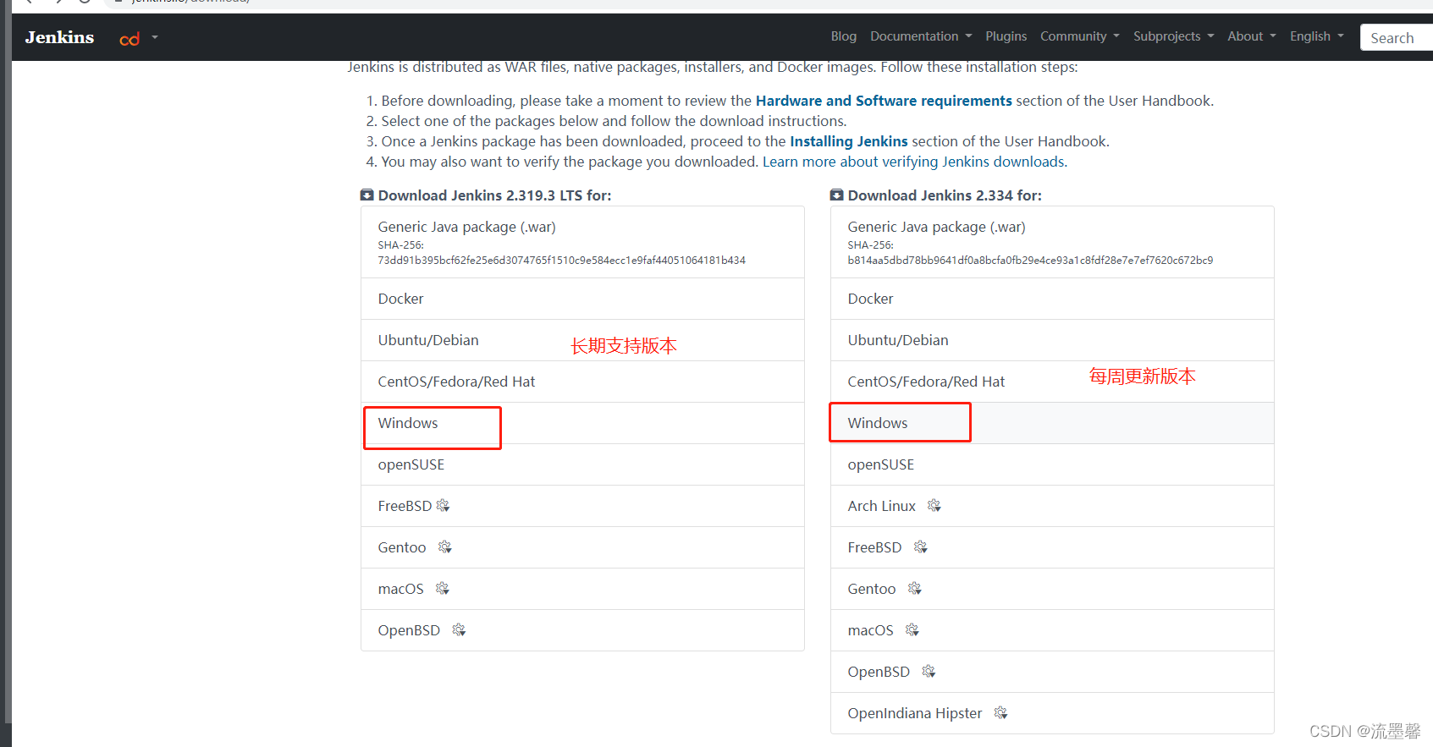This screenshot has width=1433, height=747.
Task: Expand the About dropdown menu
Action: coord(1252,36)
